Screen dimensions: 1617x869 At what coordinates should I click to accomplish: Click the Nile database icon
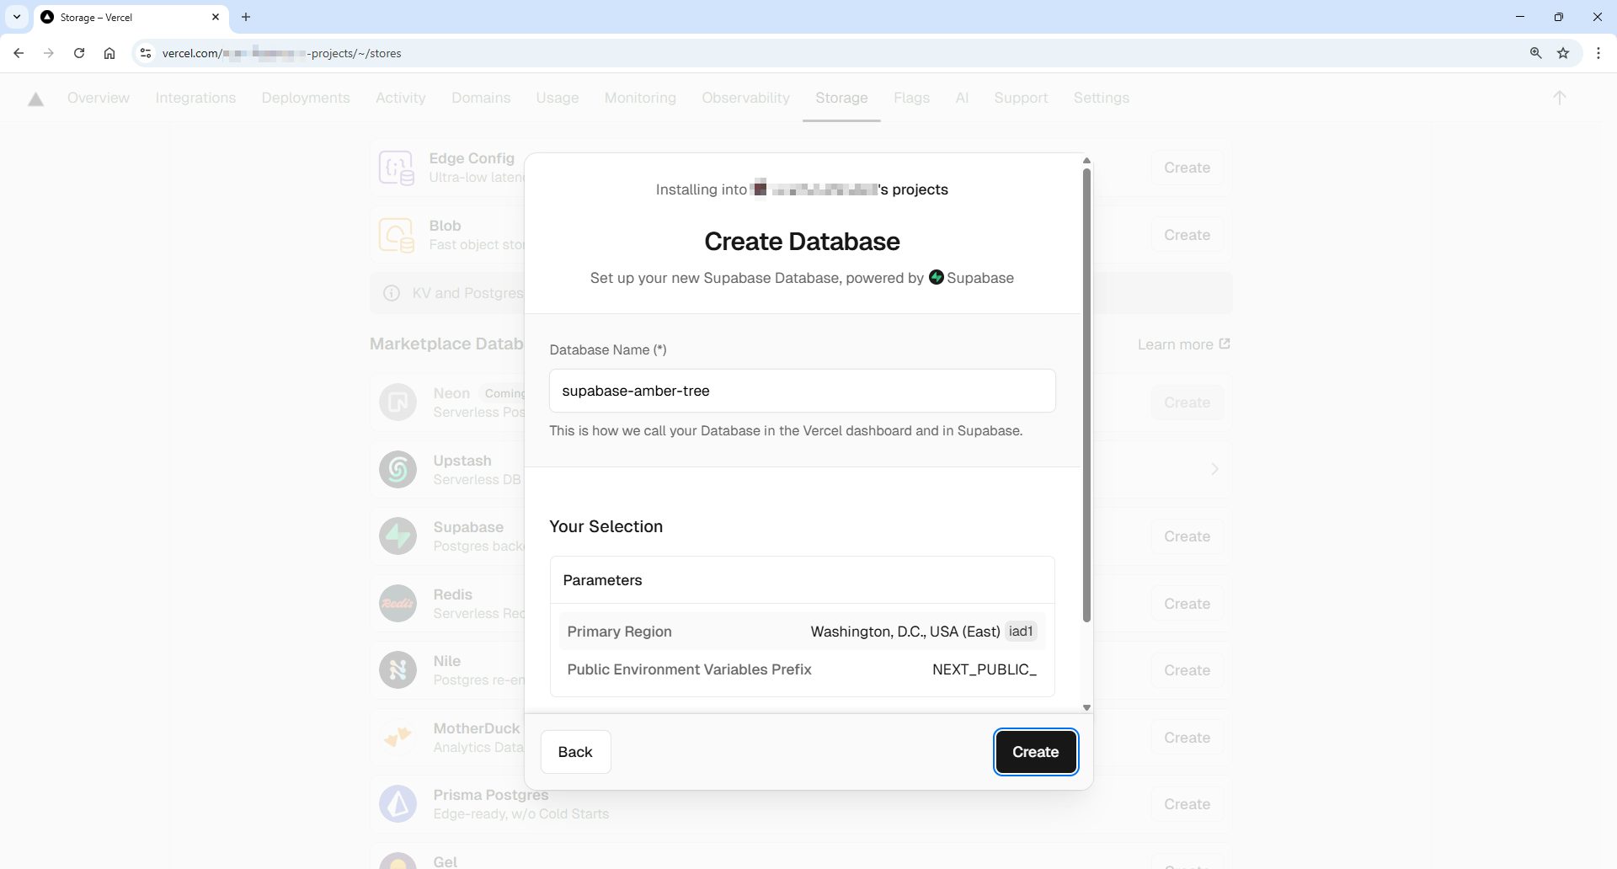coord(398,669)
